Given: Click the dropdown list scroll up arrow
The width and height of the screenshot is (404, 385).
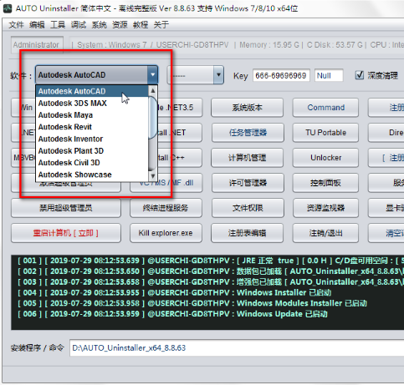Looking at the screenshot, I should pyautogui.click(x=153, y=90).
